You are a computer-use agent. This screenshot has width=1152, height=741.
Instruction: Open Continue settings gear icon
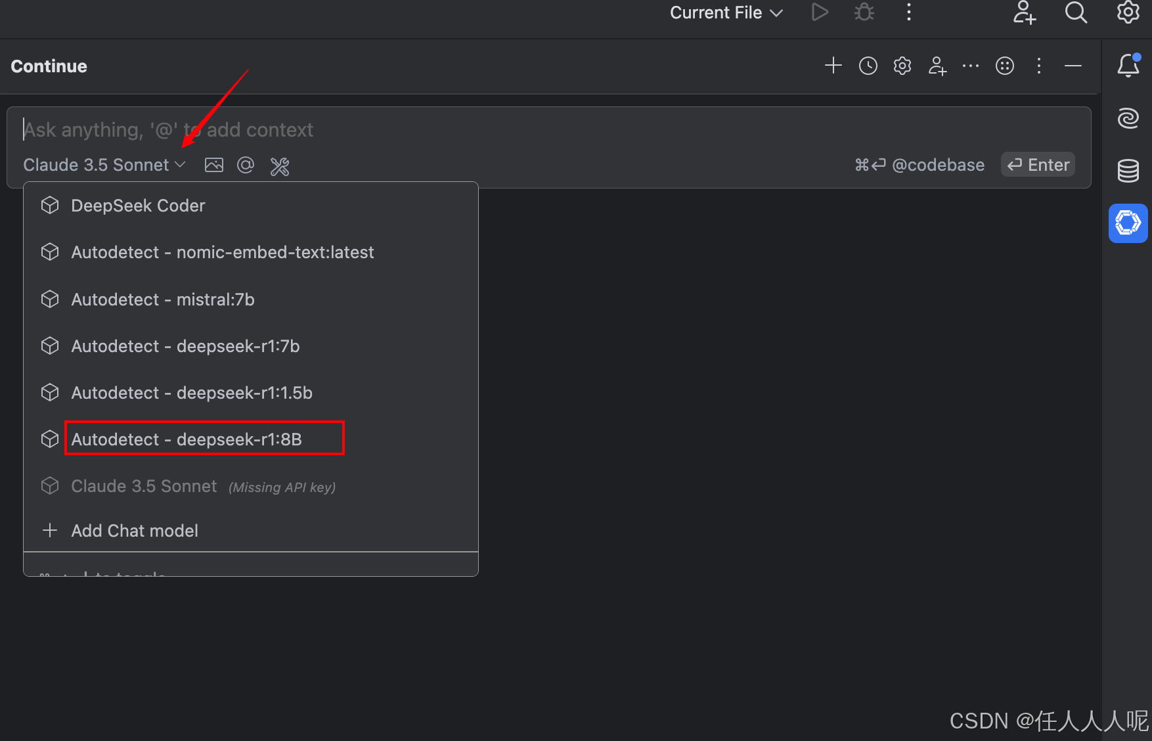902,66
